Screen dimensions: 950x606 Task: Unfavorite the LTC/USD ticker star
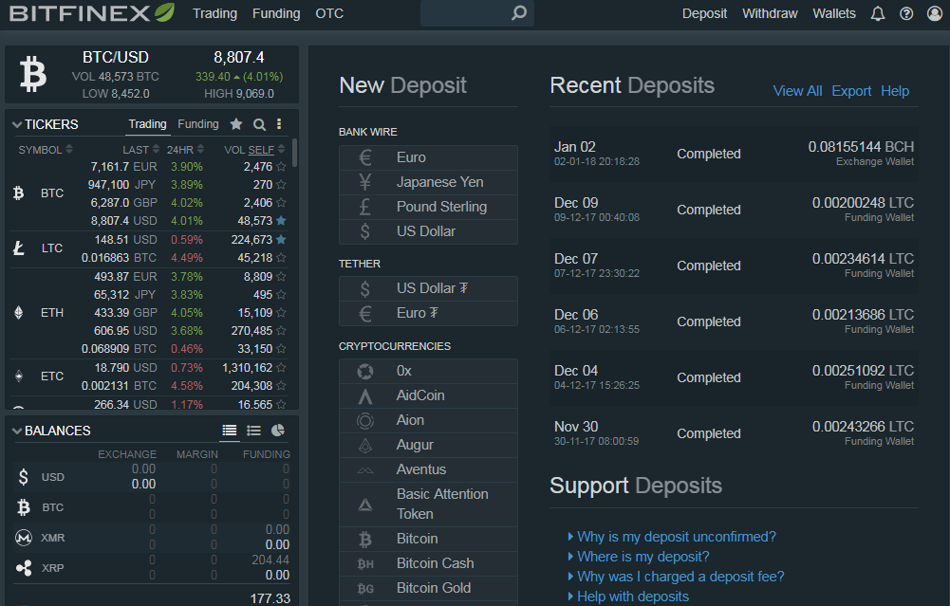pyautogui.click(x=281, y=240)
